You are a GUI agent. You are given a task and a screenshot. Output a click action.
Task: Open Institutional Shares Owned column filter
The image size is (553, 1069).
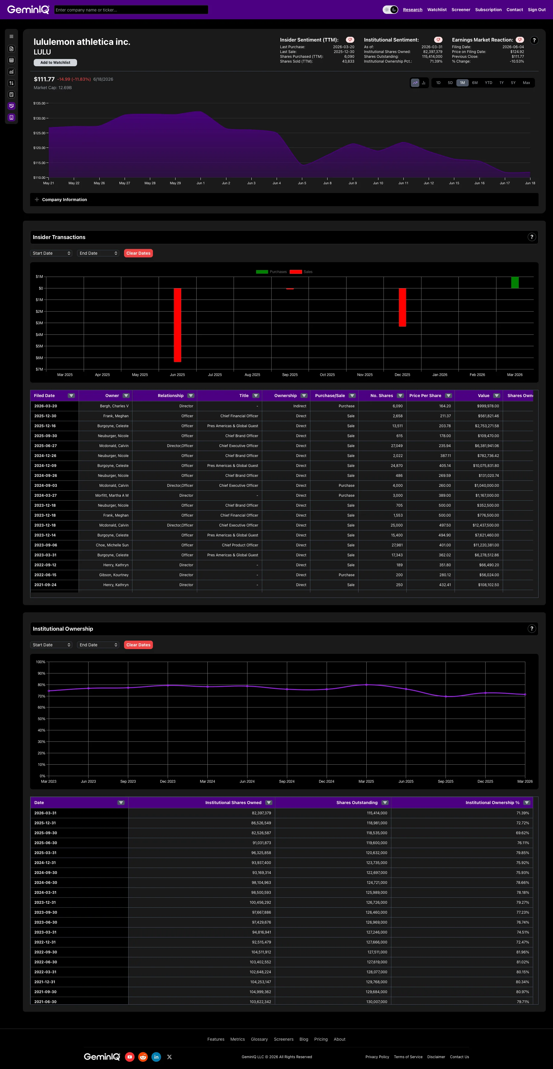pyautogui.click(x=269, y=803)
